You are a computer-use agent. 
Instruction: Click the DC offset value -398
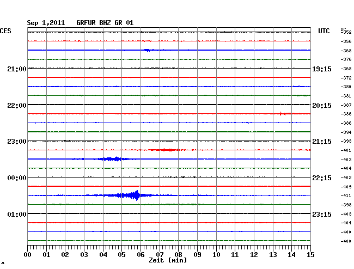coord(346,205)
